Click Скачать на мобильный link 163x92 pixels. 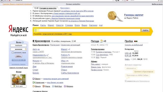click(x=134, y=45)
